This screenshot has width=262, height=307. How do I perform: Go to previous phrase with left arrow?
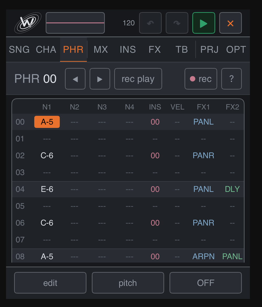(75, 79)
